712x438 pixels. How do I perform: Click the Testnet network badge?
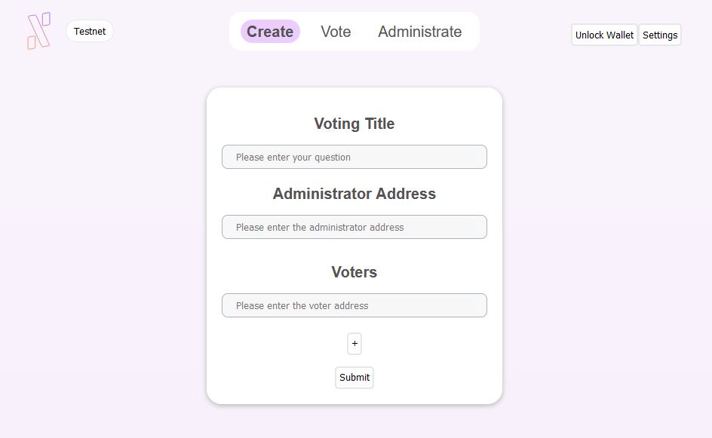point(90,32)
